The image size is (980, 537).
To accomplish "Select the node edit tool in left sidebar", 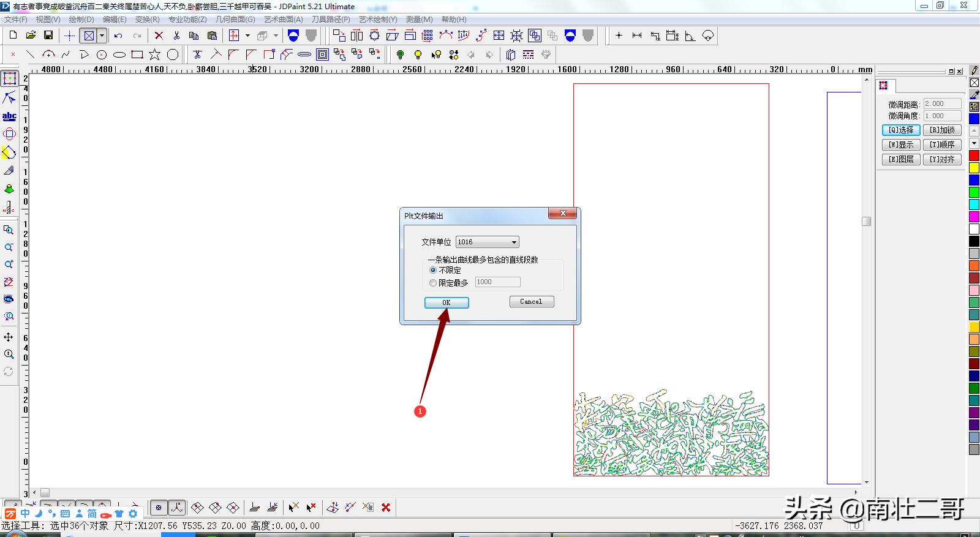I will click(x=9, y=97).
